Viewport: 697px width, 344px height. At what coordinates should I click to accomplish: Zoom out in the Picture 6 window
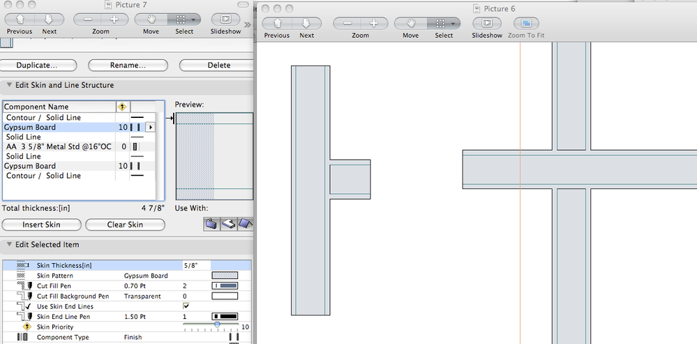tap(347, 24)
